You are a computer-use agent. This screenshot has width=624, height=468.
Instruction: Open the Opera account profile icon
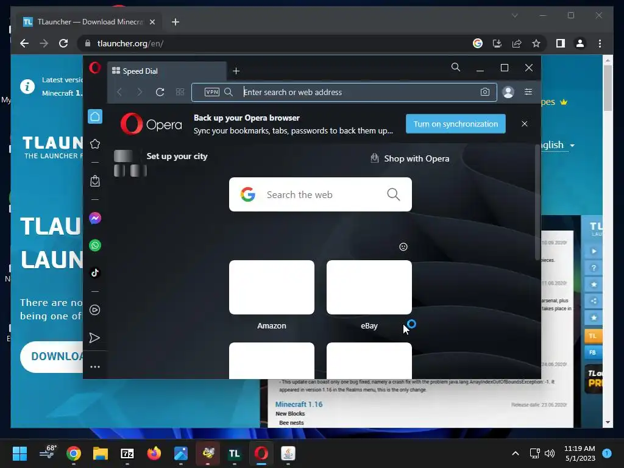click(x=508, y=92)
